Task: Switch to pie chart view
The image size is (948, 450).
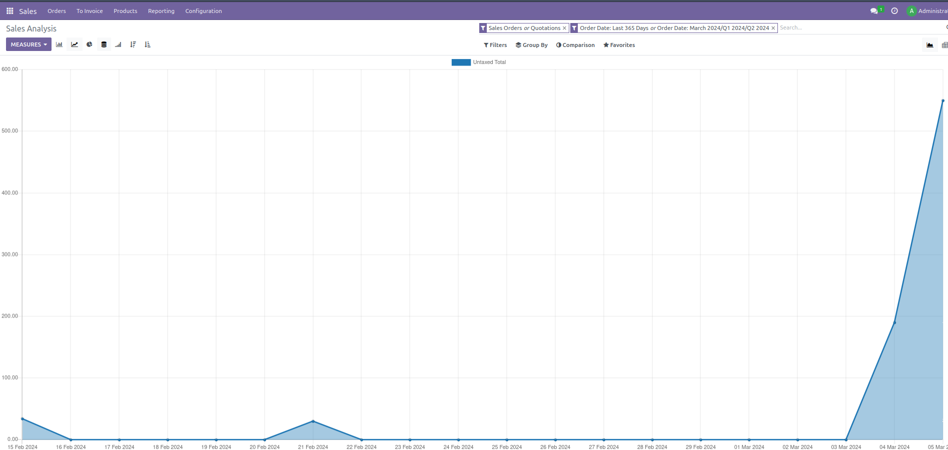Action: coord(89,44)
